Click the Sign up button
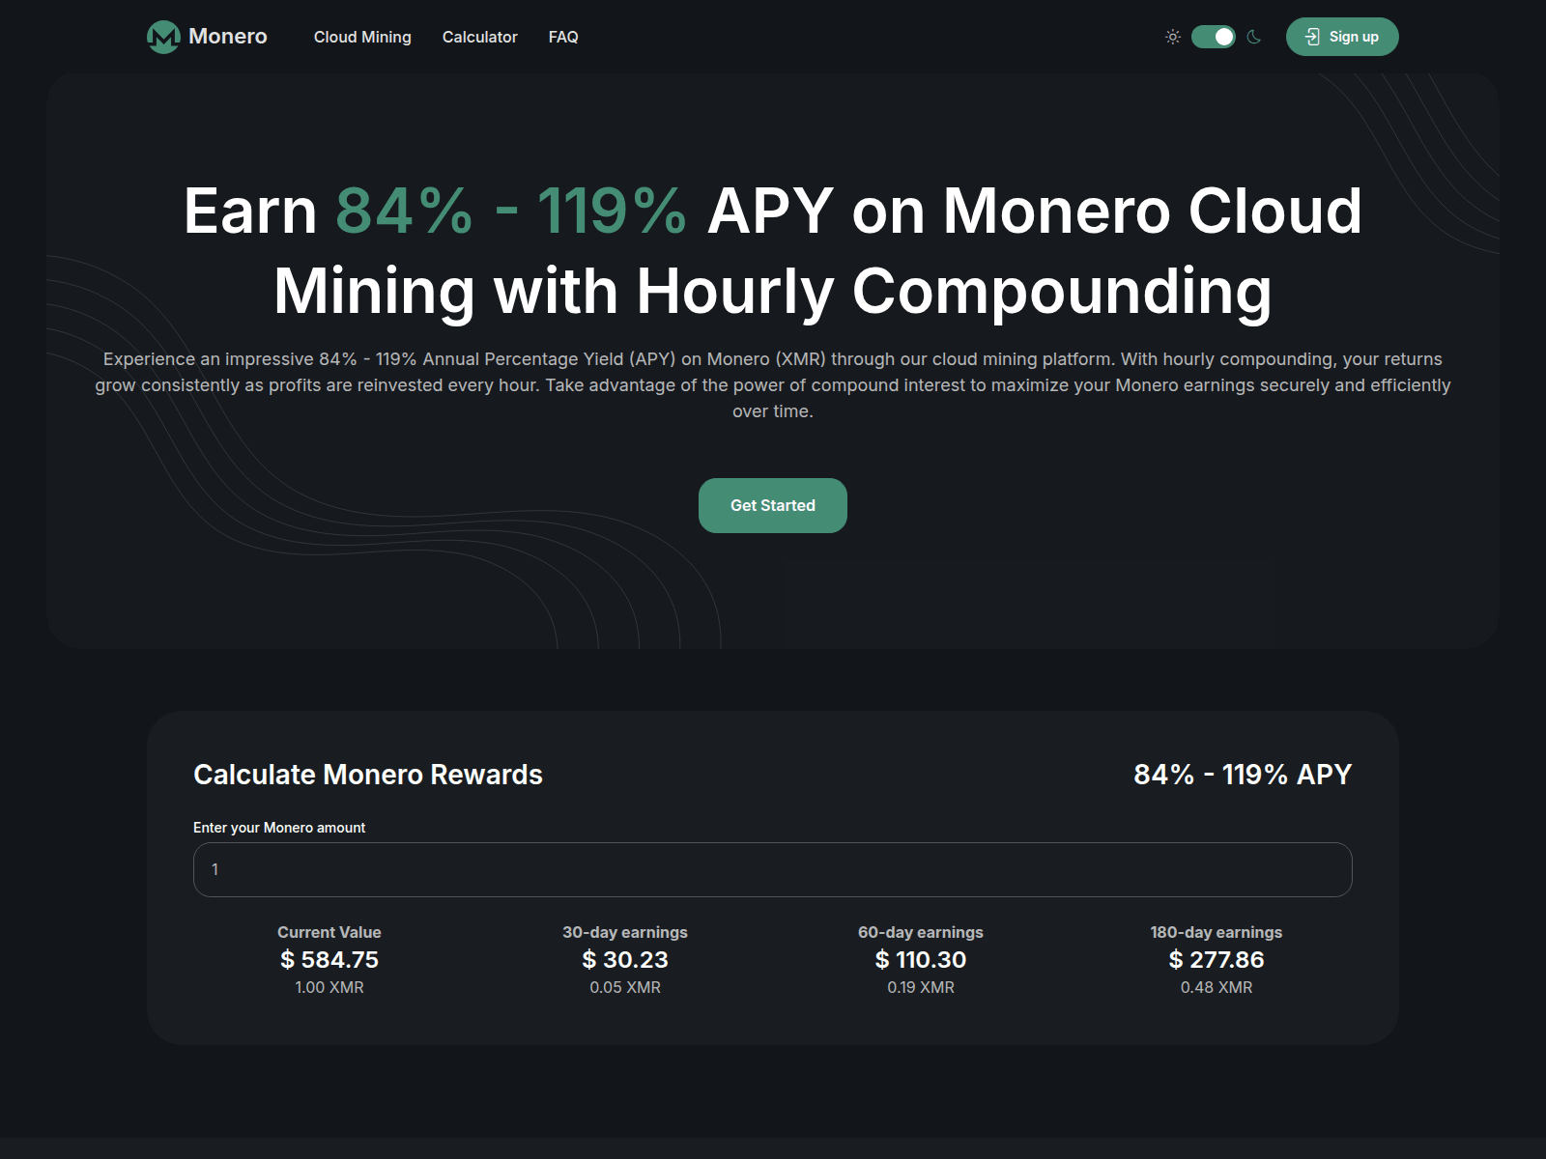1546x1159 pixels. pos(1341,37)
